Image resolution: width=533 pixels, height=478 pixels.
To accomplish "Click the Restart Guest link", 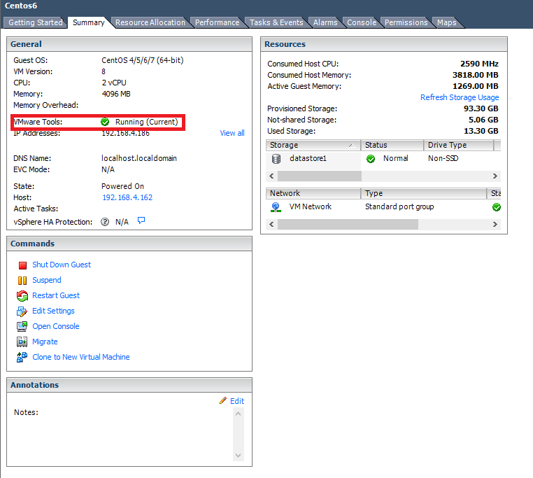I will coord(56,295).
